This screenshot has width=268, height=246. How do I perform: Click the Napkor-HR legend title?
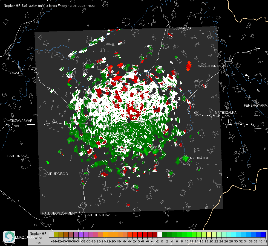(x=38, y=233)
